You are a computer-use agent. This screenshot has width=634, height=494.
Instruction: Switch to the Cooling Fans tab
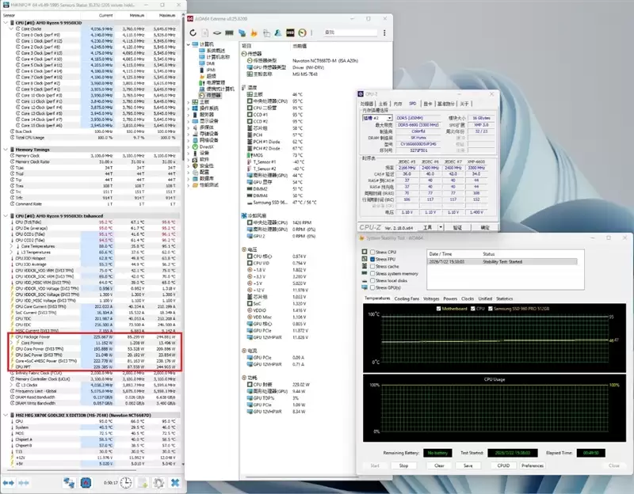407,299
